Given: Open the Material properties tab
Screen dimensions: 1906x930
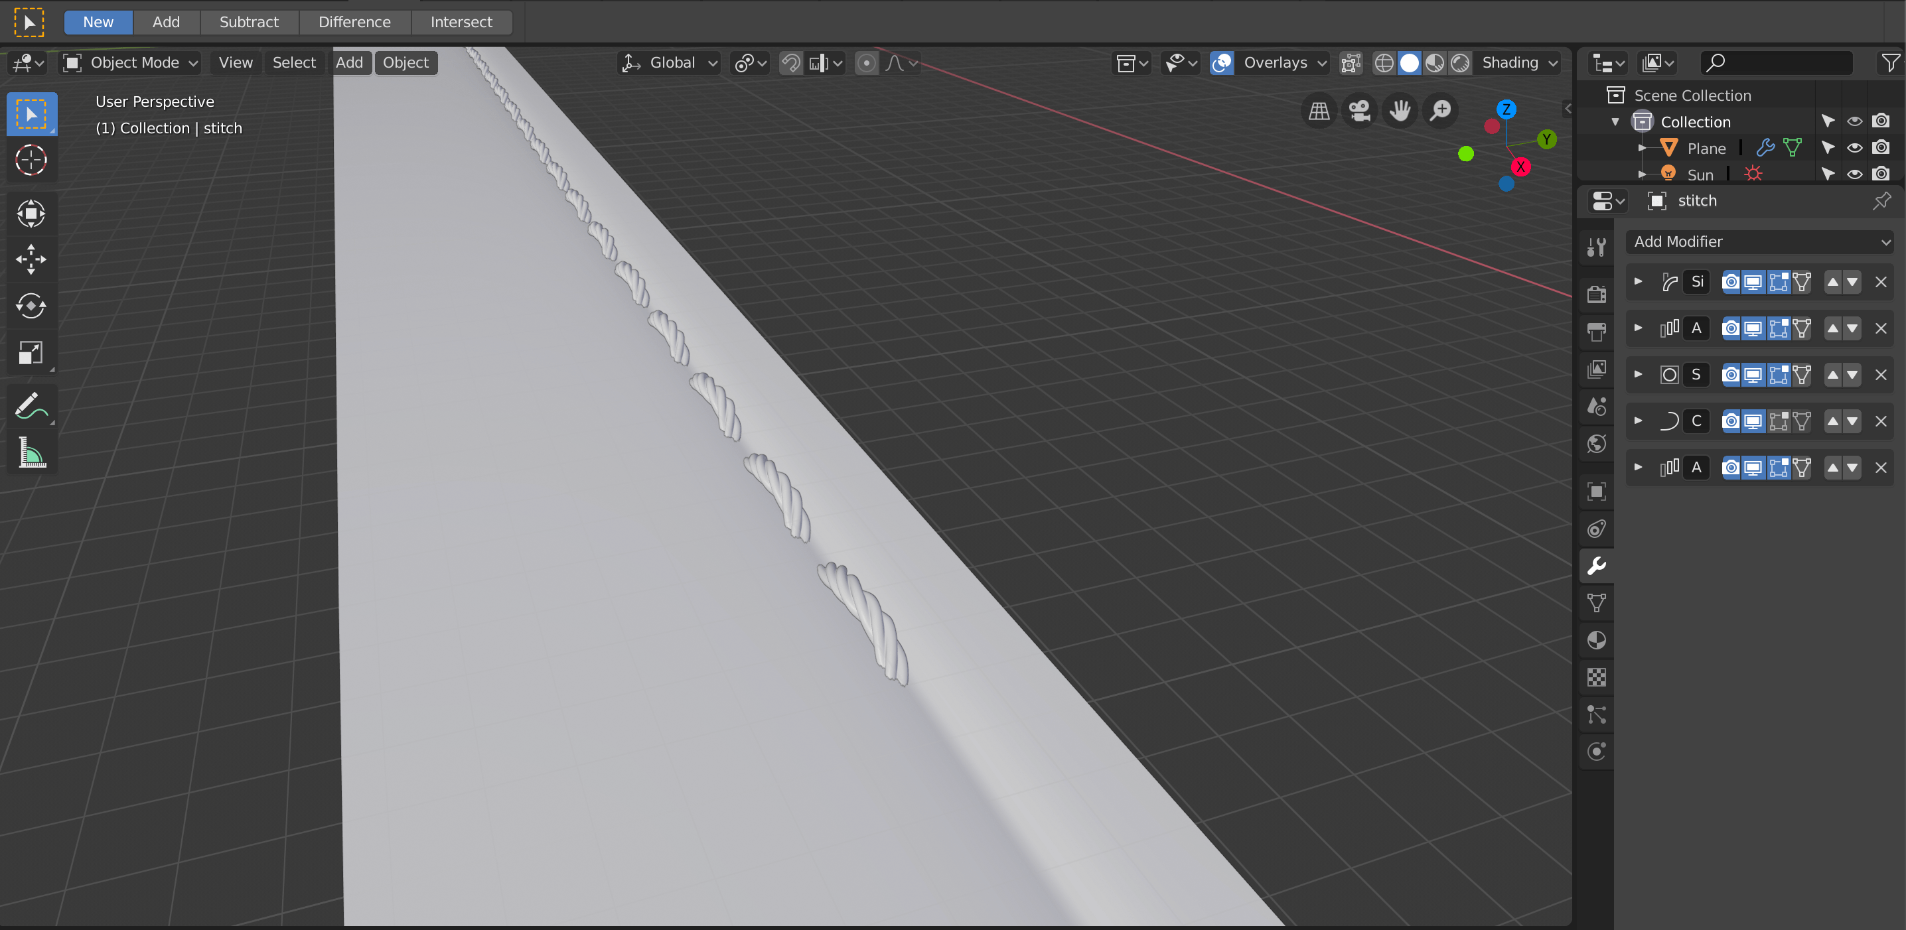Looking at the screenshot, I should coord(1597,640).
